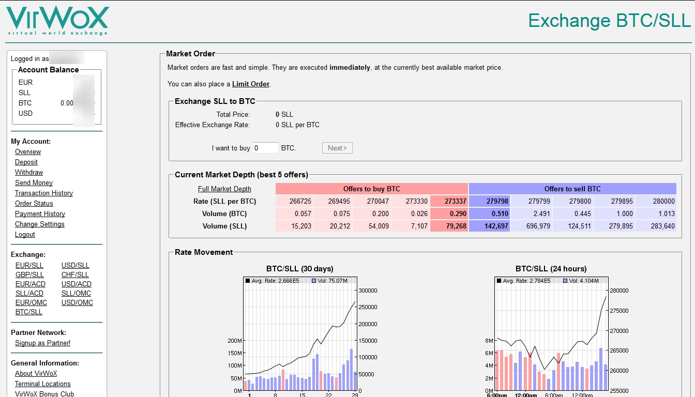
Task: Open USD/ACD exchange
Action: tap(77, 284)
